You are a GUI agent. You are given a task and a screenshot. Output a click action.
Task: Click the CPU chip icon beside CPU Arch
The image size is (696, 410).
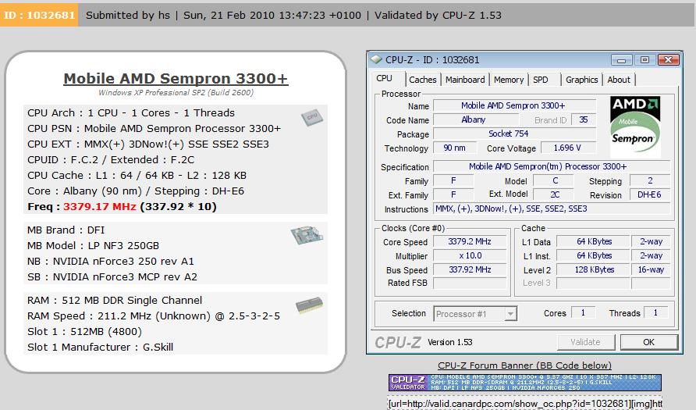pyautogui.click(x=312, y=117)
